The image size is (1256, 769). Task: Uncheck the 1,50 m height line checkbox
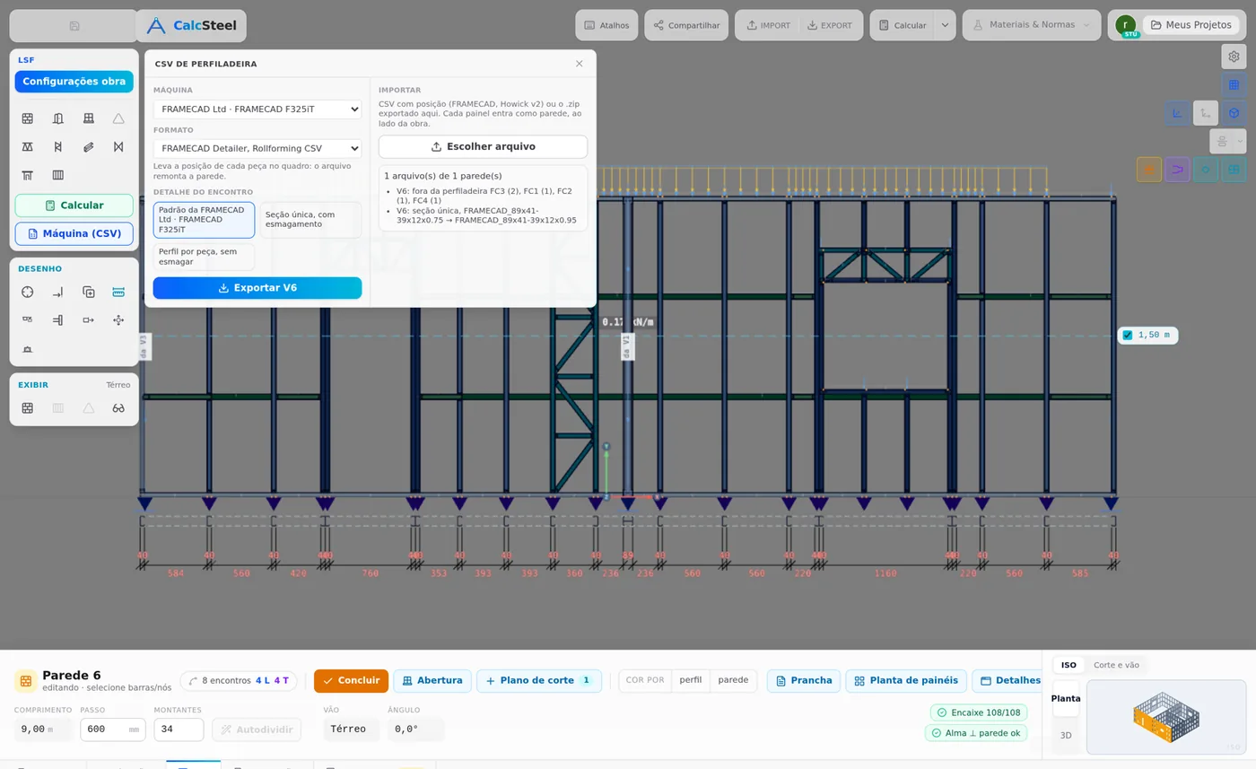[1128, 336]
